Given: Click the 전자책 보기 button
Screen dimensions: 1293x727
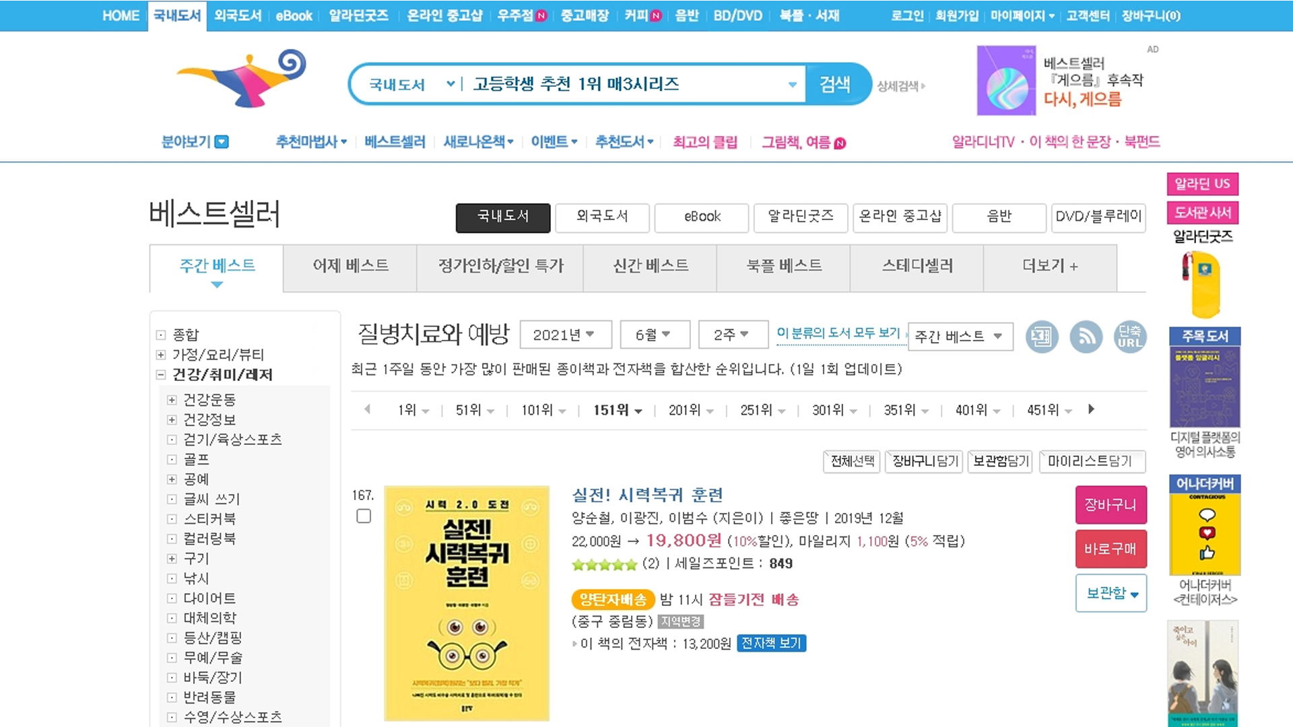Looking at the screenshot, I should 771,644.
